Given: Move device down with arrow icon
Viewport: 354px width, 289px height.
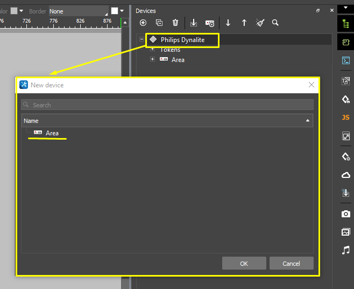Looking at the screenshot, I should [228, 23].
